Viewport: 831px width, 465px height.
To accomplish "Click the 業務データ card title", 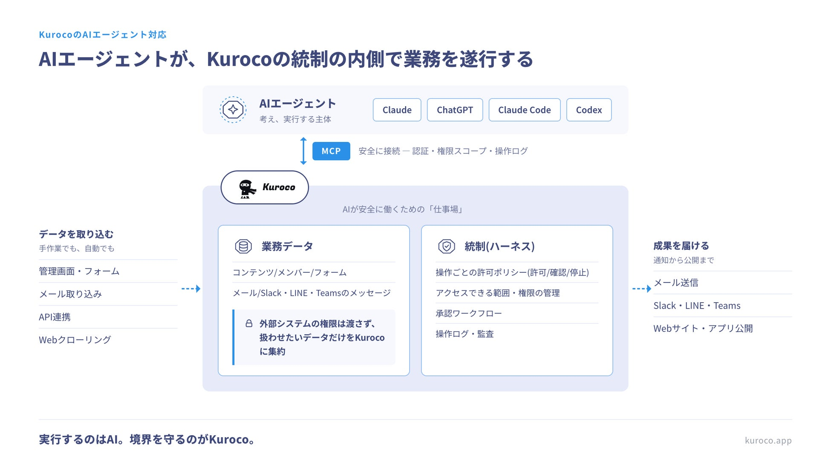I will [x=287, y=246].
